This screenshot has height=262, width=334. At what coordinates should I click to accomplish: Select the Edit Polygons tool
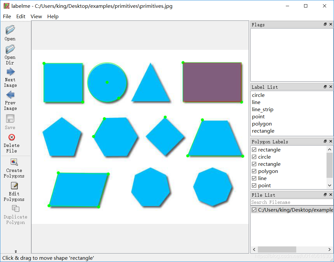point(14,186)
